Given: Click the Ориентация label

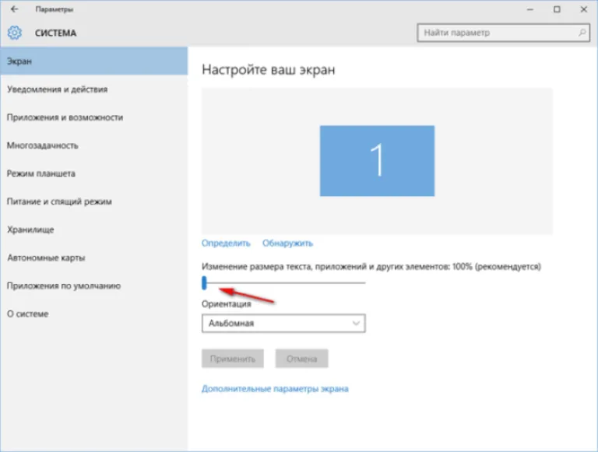Looking at the screenshot, I should pyautogui.click(x=226, y=304).
